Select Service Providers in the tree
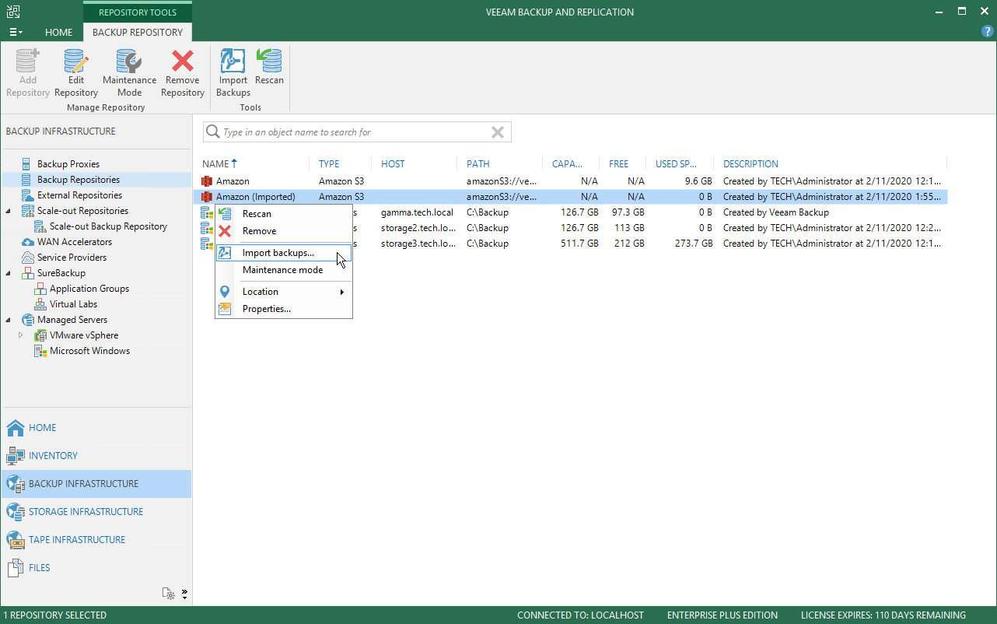 pyautogui.click(x=72, y=258)
